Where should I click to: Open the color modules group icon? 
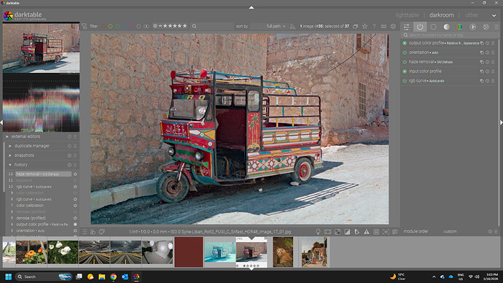tap(460, 27)
